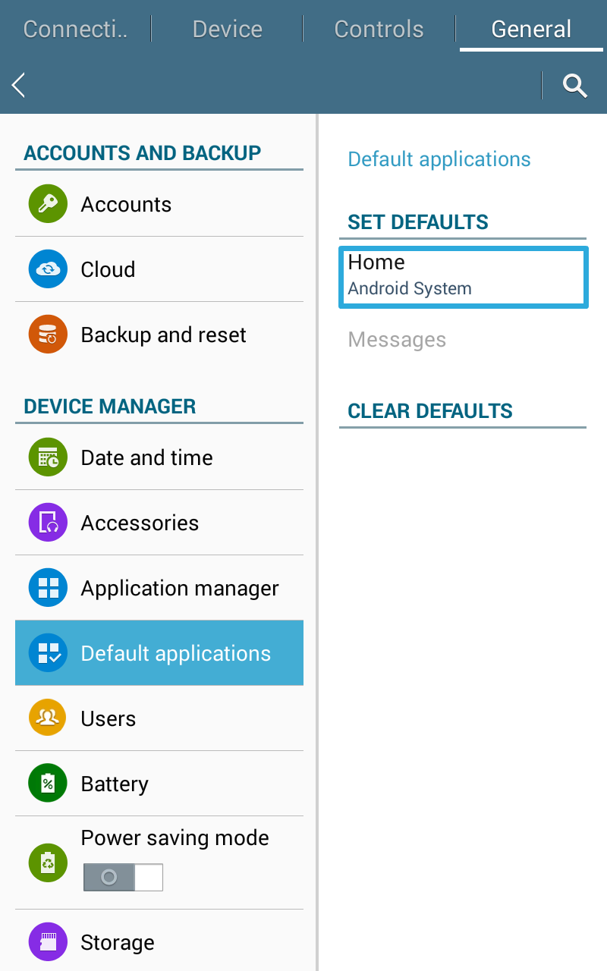Switch to the Device tab

coord(227,29)
